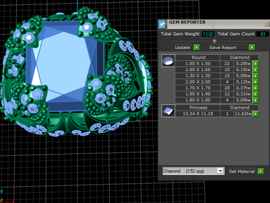Select the Round gem shape thumbnail

click(168, 60)
